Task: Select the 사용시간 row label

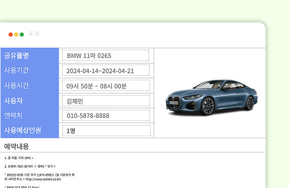Action: pos(16,85)
